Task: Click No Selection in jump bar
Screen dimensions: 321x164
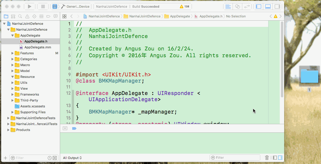Action: pyautogui.click(x=236, y=16)
